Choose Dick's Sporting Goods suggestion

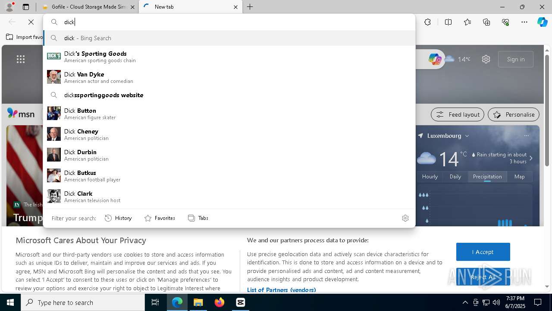click(229, 57)
